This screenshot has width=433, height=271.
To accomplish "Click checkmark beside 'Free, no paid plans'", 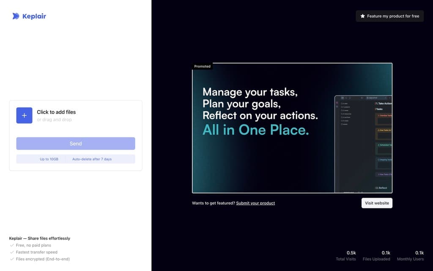I will click(12, 245).
